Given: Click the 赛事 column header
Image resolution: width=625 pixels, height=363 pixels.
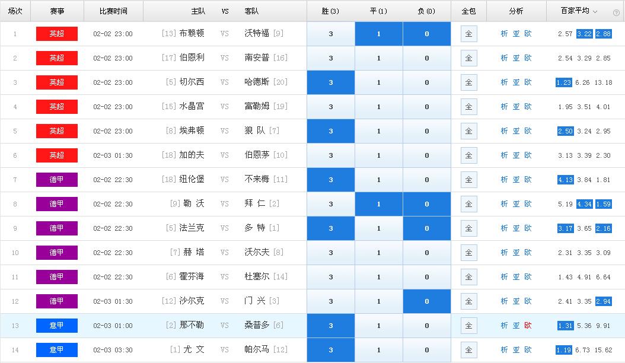Looking at the screenshot, I should (x=57, y=11).
